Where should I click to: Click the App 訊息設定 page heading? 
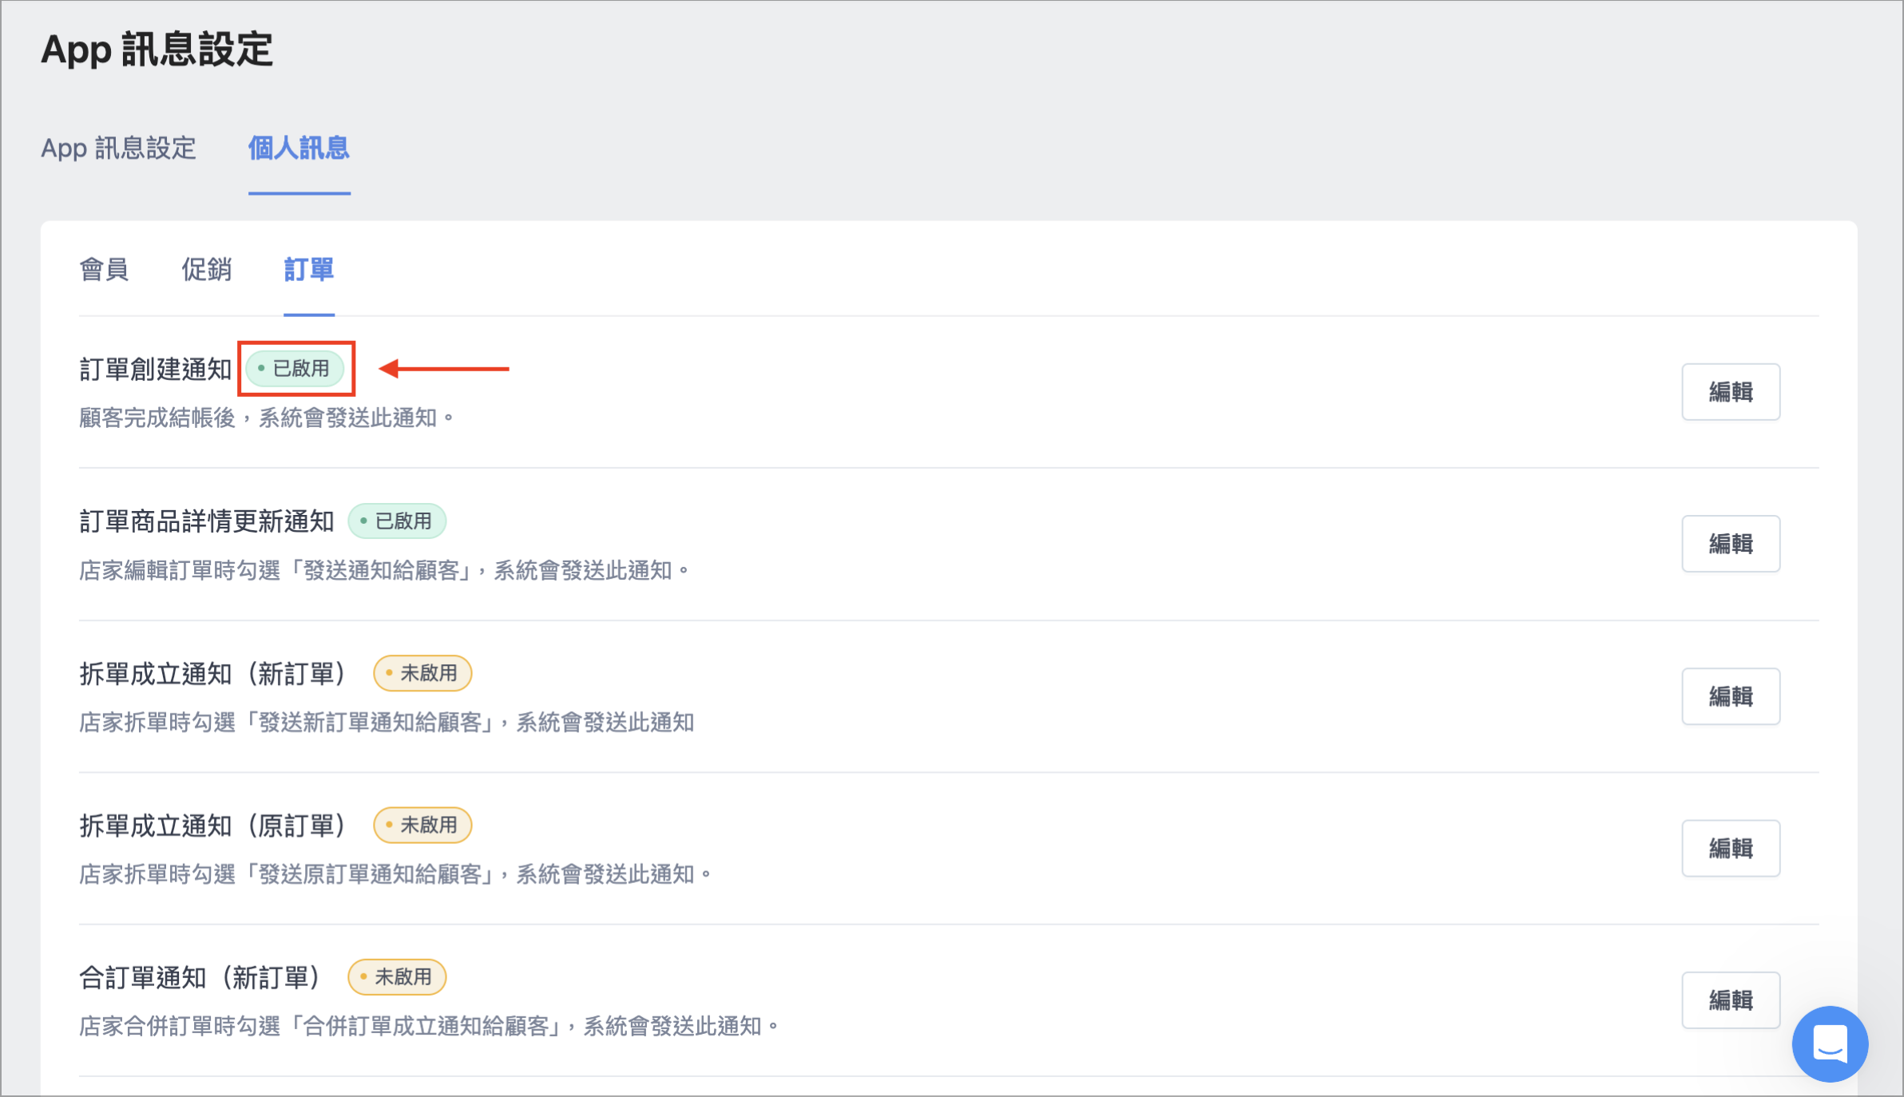[157, 50]
